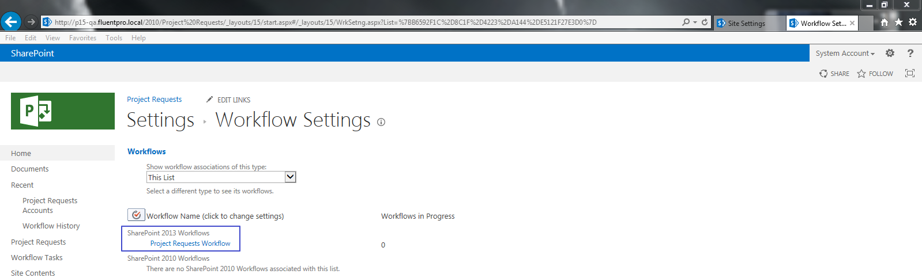Viewport: 922px width, 278px height.
Task: Open Project Requests breadcrumb link
Action: click(154, 100)
